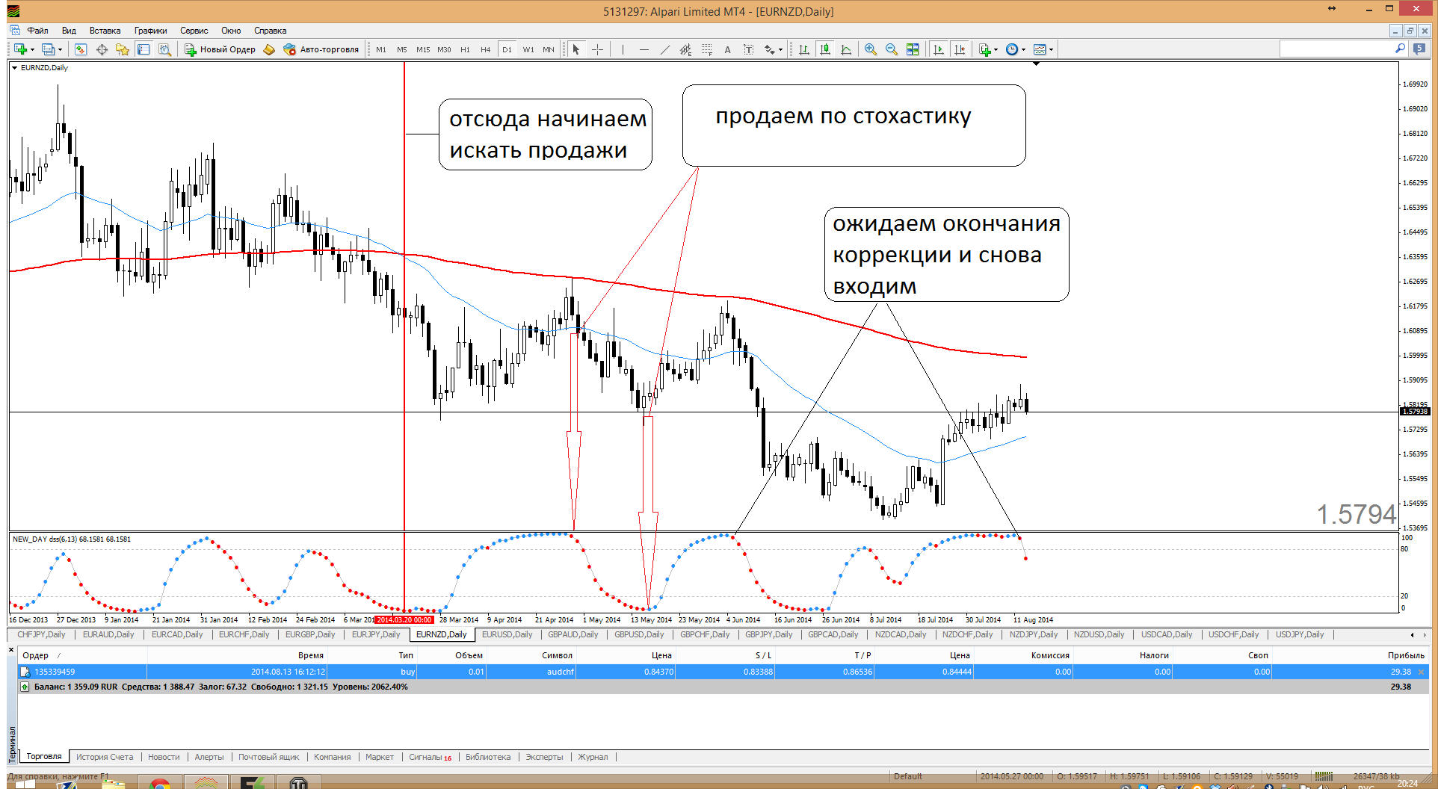
Task: Expand the Profiles dropdown arrow
Action: tap(60, 50)
